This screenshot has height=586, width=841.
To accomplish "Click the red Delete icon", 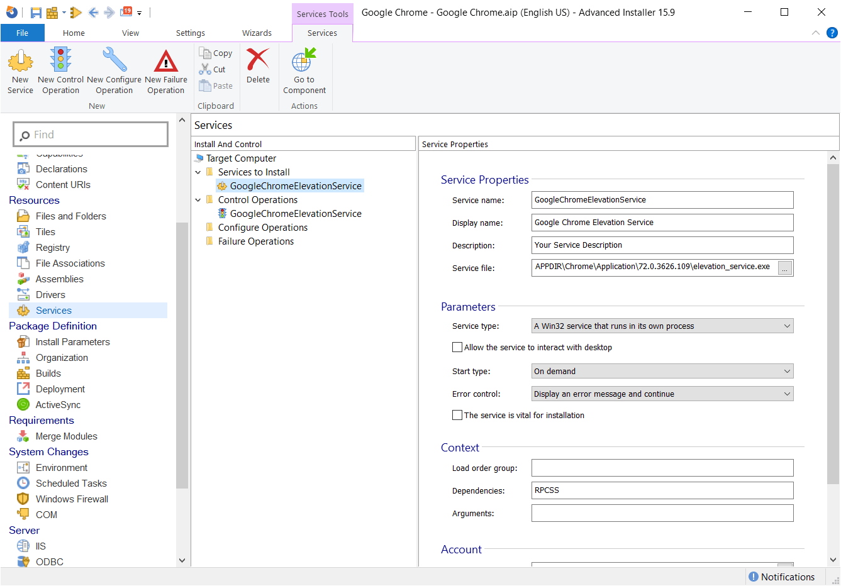I will (x=258, y=60).
